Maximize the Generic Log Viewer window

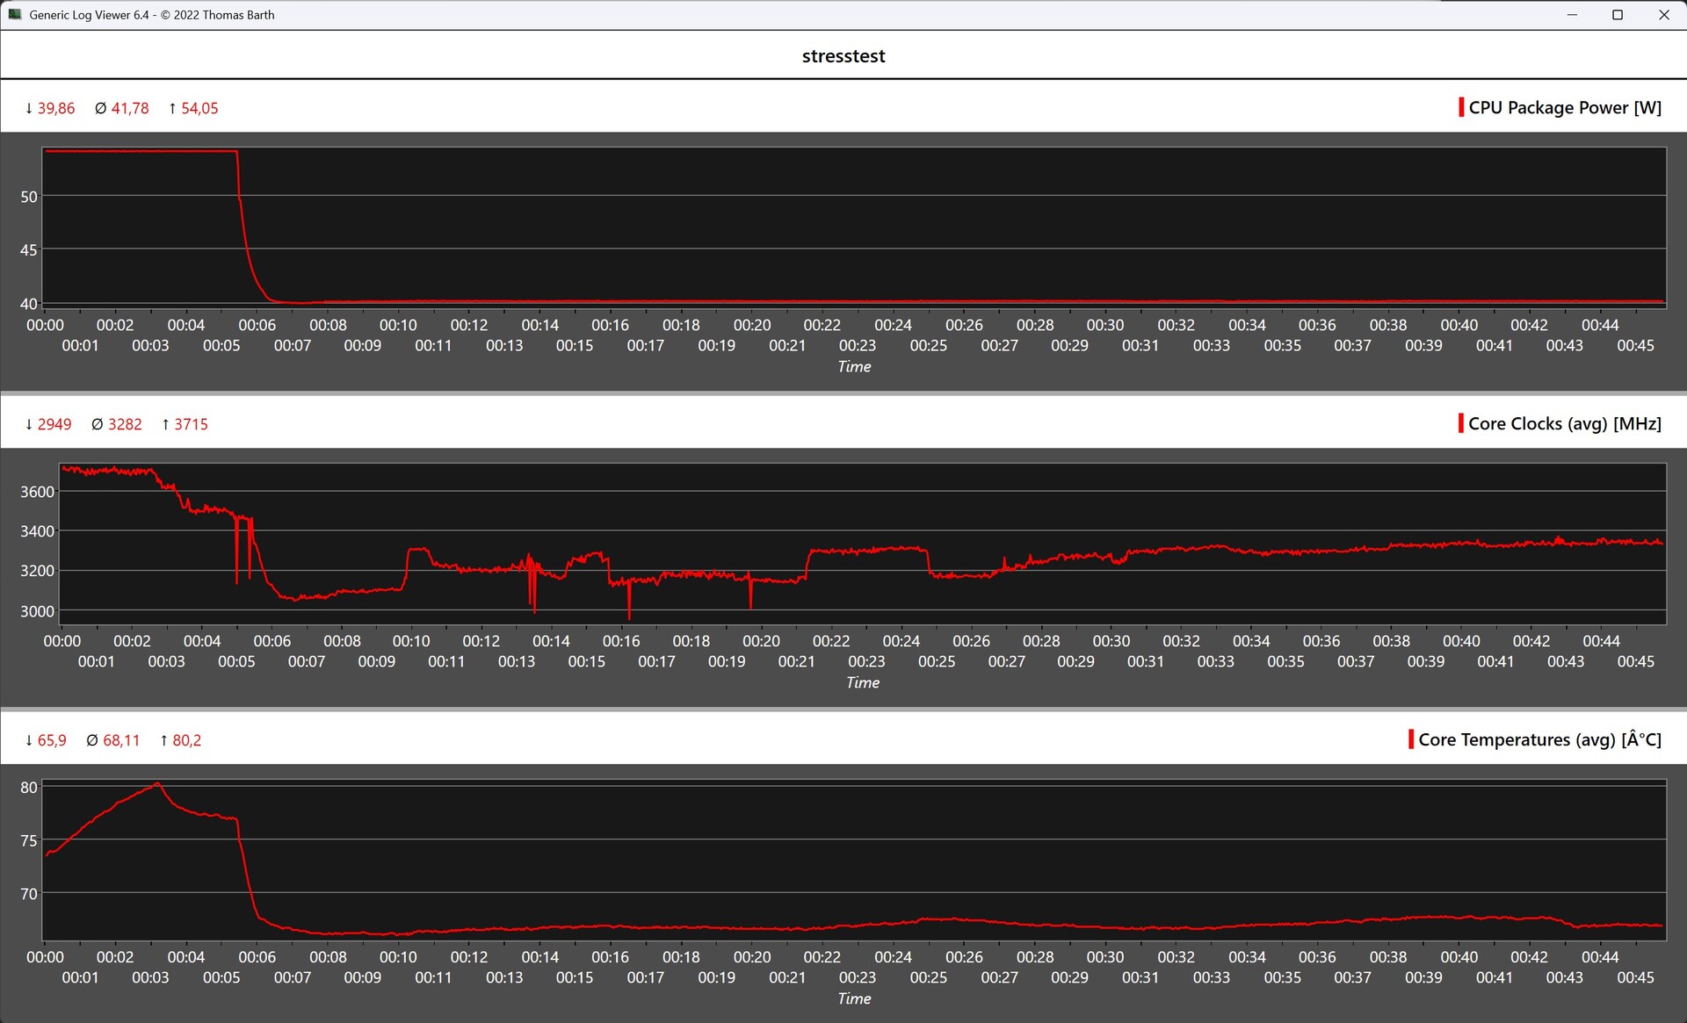(1617, 15)
